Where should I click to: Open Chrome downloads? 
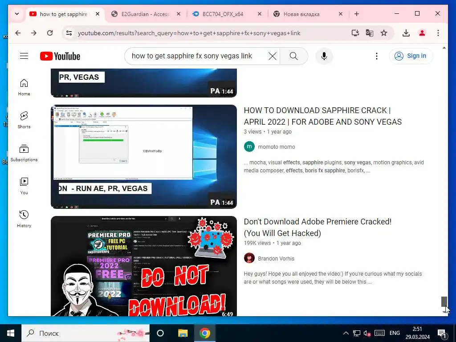point(406,33)
